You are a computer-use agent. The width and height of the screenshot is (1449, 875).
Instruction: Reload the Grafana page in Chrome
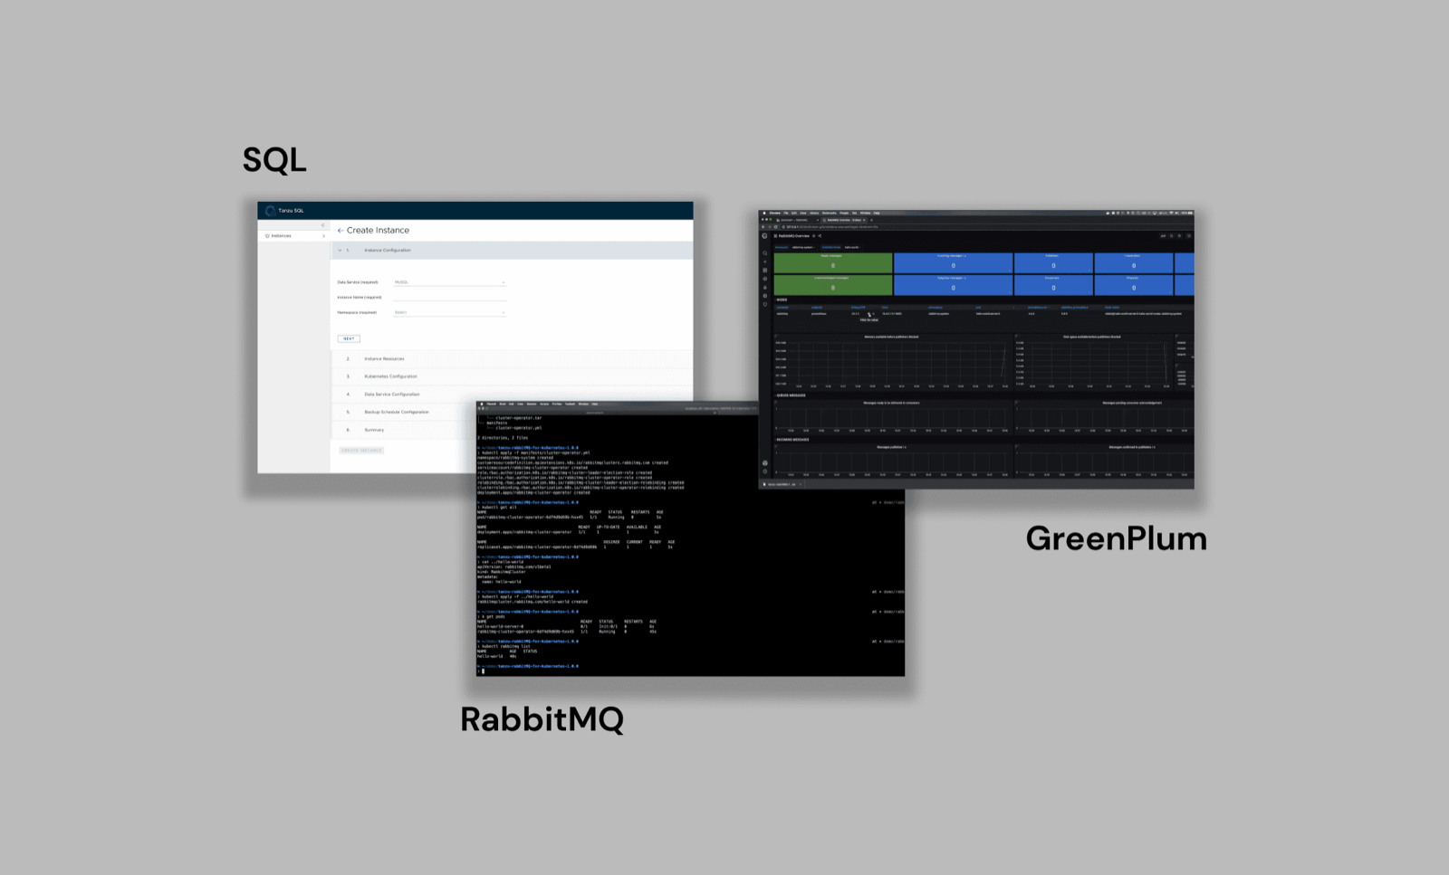776,227
